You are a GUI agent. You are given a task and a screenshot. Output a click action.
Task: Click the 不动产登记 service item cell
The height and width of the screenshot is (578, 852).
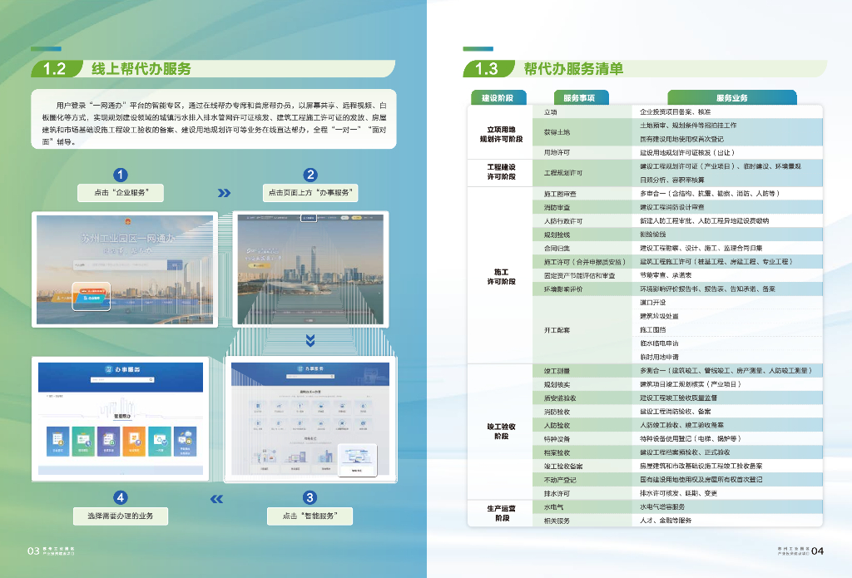click(x=582, y=480)
